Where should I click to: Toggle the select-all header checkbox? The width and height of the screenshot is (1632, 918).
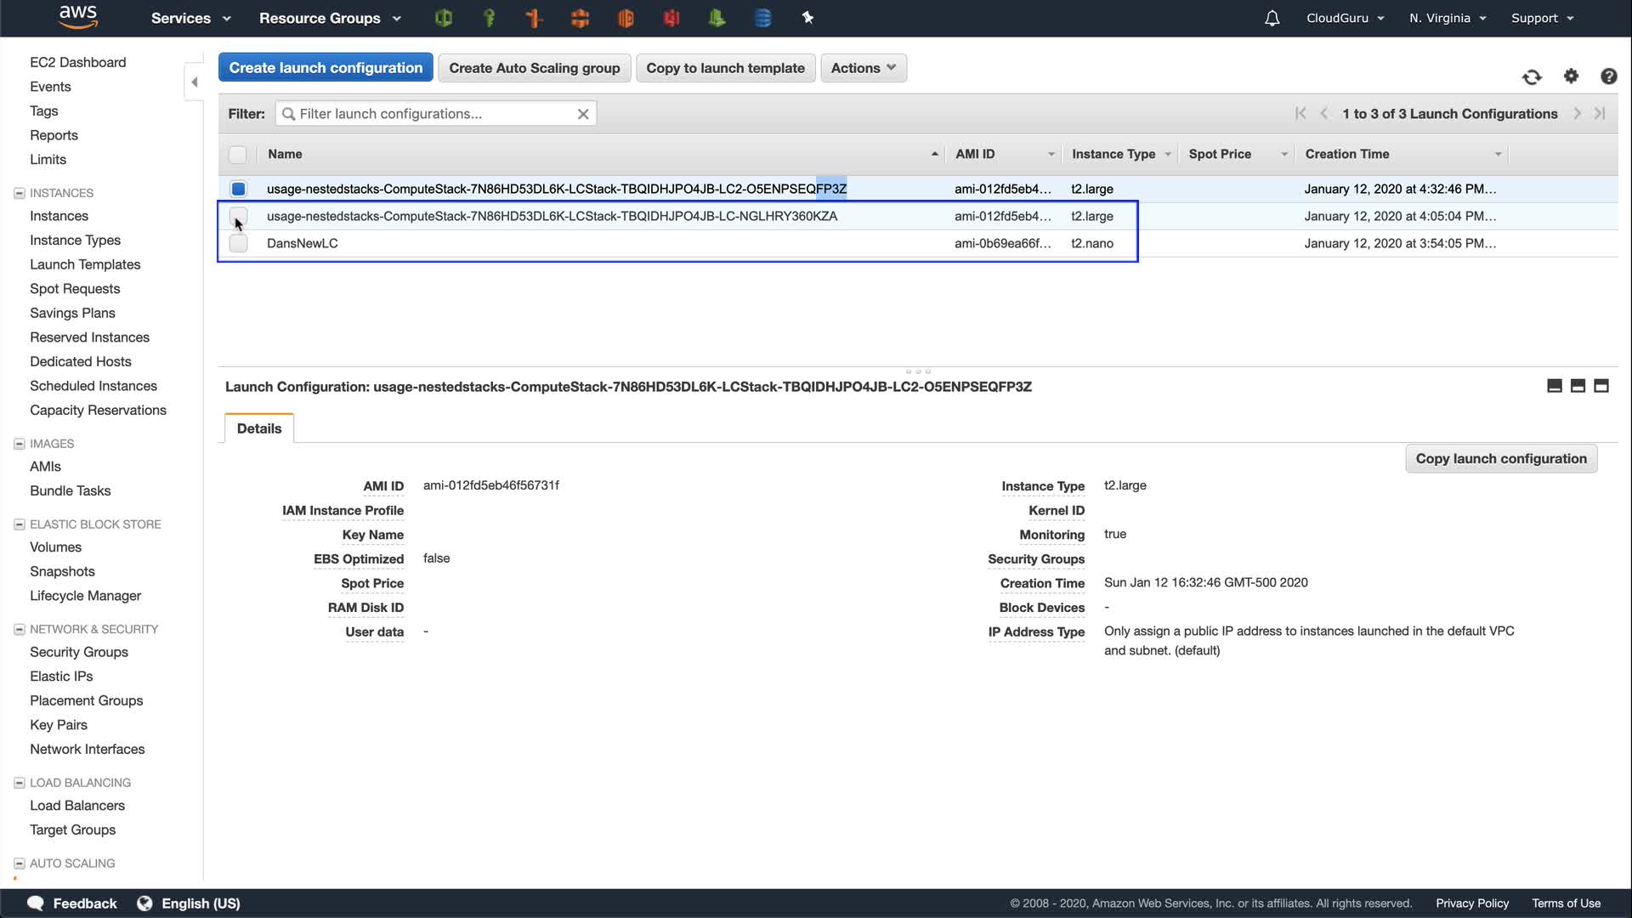(238, 155)
